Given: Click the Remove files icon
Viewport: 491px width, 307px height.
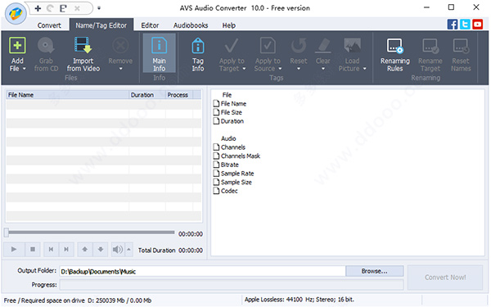Looking at the screenshot, I should [x=120, y=46].
